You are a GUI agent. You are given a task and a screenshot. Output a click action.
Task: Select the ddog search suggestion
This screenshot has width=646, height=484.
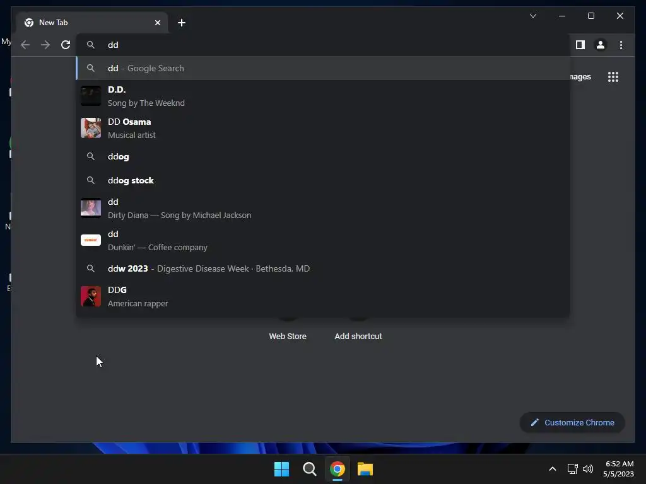[x=323, y=156]
